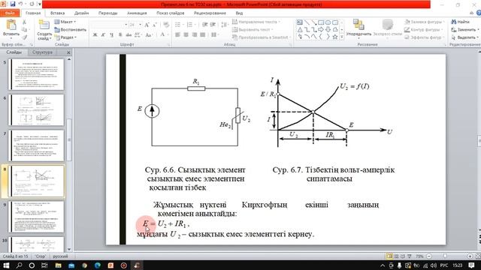Image resolution: width=481 pixels, height=270 pixels.
Task: Toggle center text alignment
Action: 186,35
